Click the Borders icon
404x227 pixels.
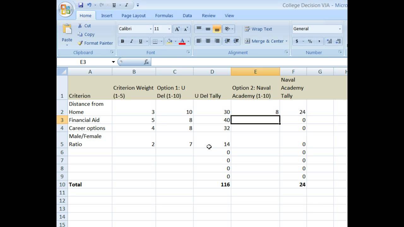tap(155, 41)
